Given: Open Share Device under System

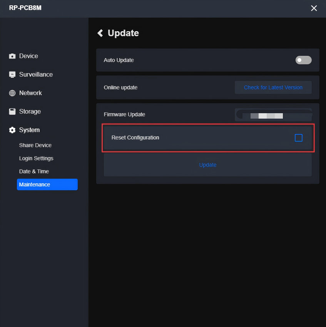Looking at the screenshot, I should 35,145.
